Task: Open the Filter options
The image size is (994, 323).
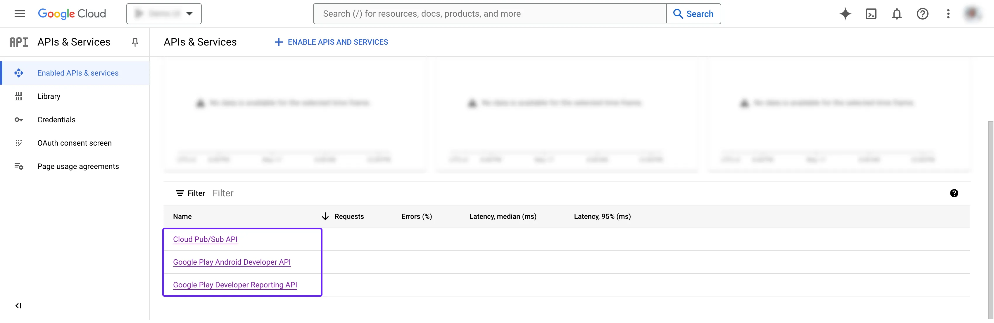Action: pos(190,193)
